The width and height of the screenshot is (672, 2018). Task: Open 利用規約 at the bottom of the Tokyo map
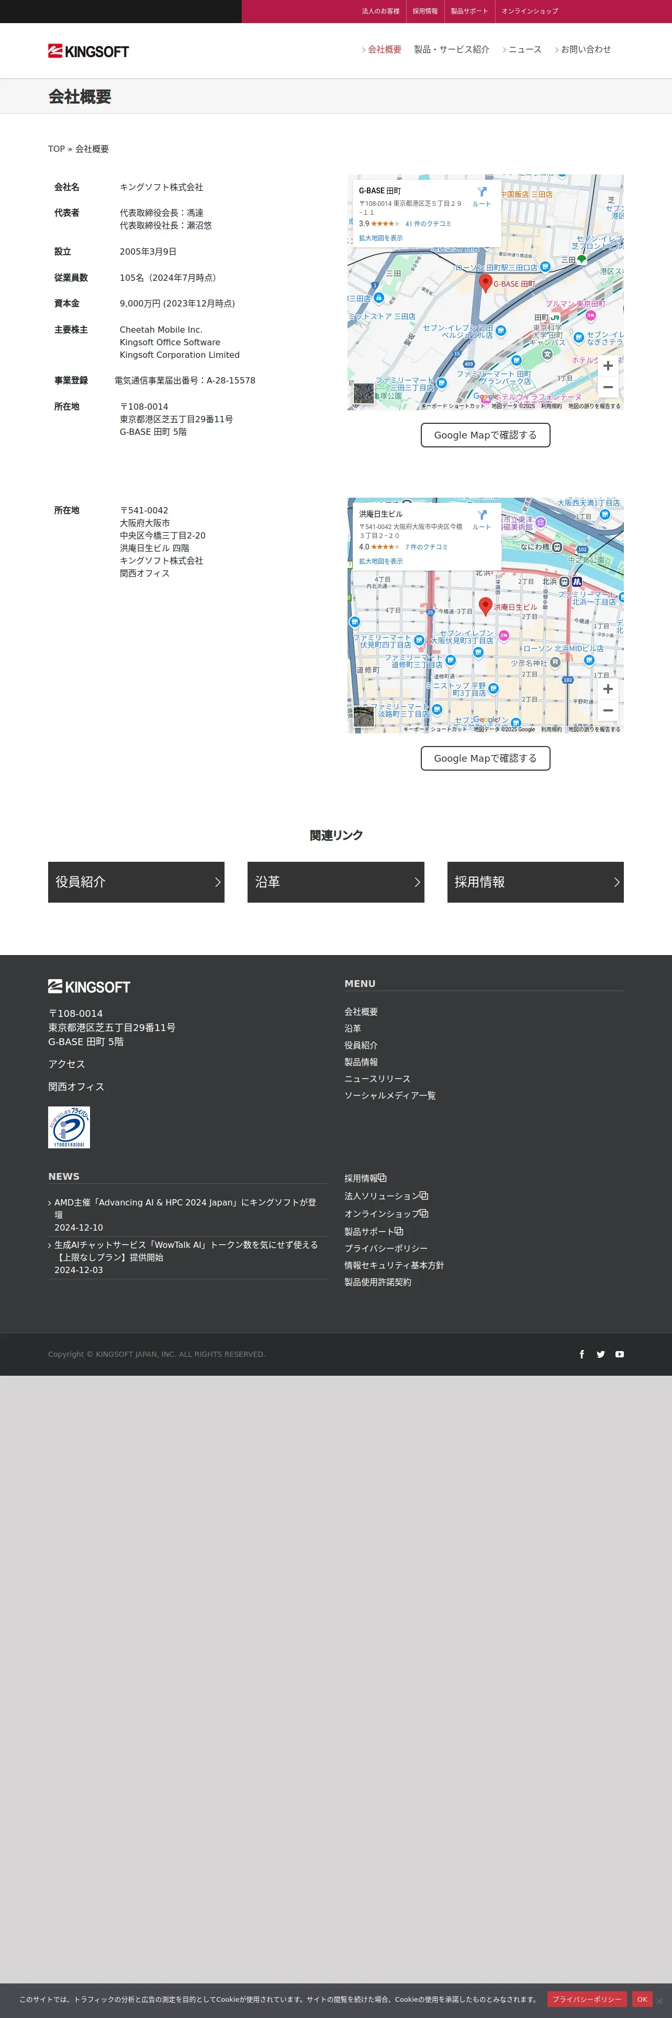[x=551, y=406]
